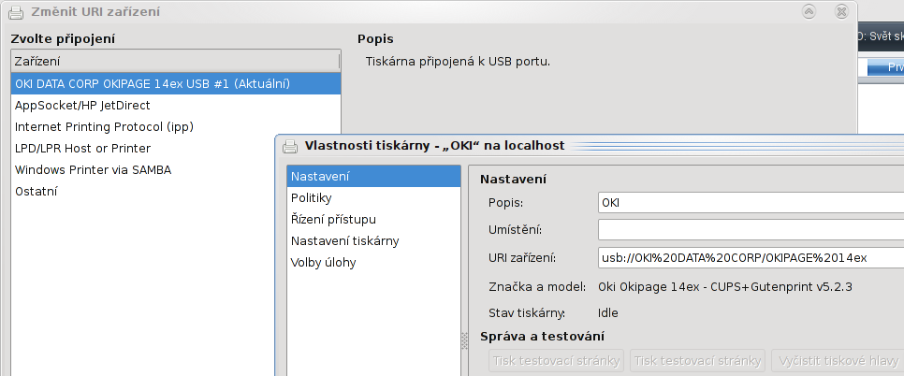
Task: Open Nastavení tiskárny section
Action: point(373,240)
